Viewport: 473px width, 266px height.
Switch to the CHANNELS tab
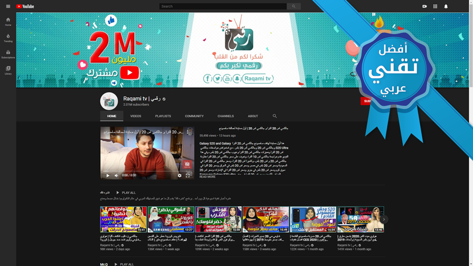(225, 116)
